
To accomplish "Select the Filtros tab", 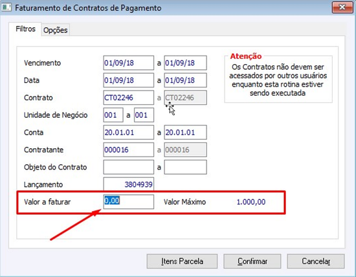I will 25,29.
